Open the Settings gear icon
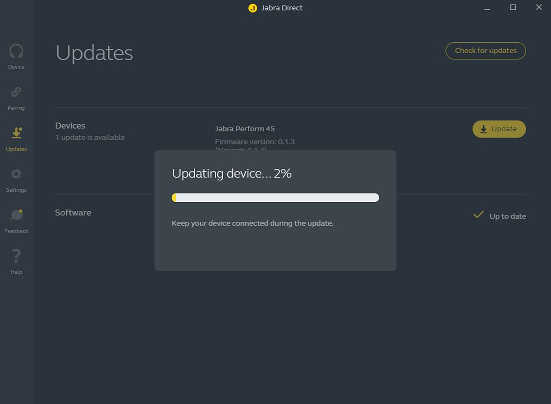 (16, 174)
